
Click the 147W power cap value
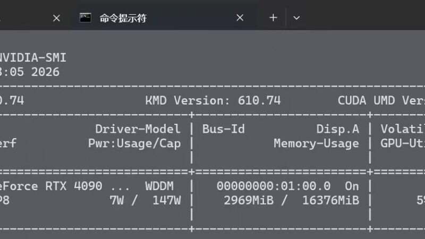[166, 201]
